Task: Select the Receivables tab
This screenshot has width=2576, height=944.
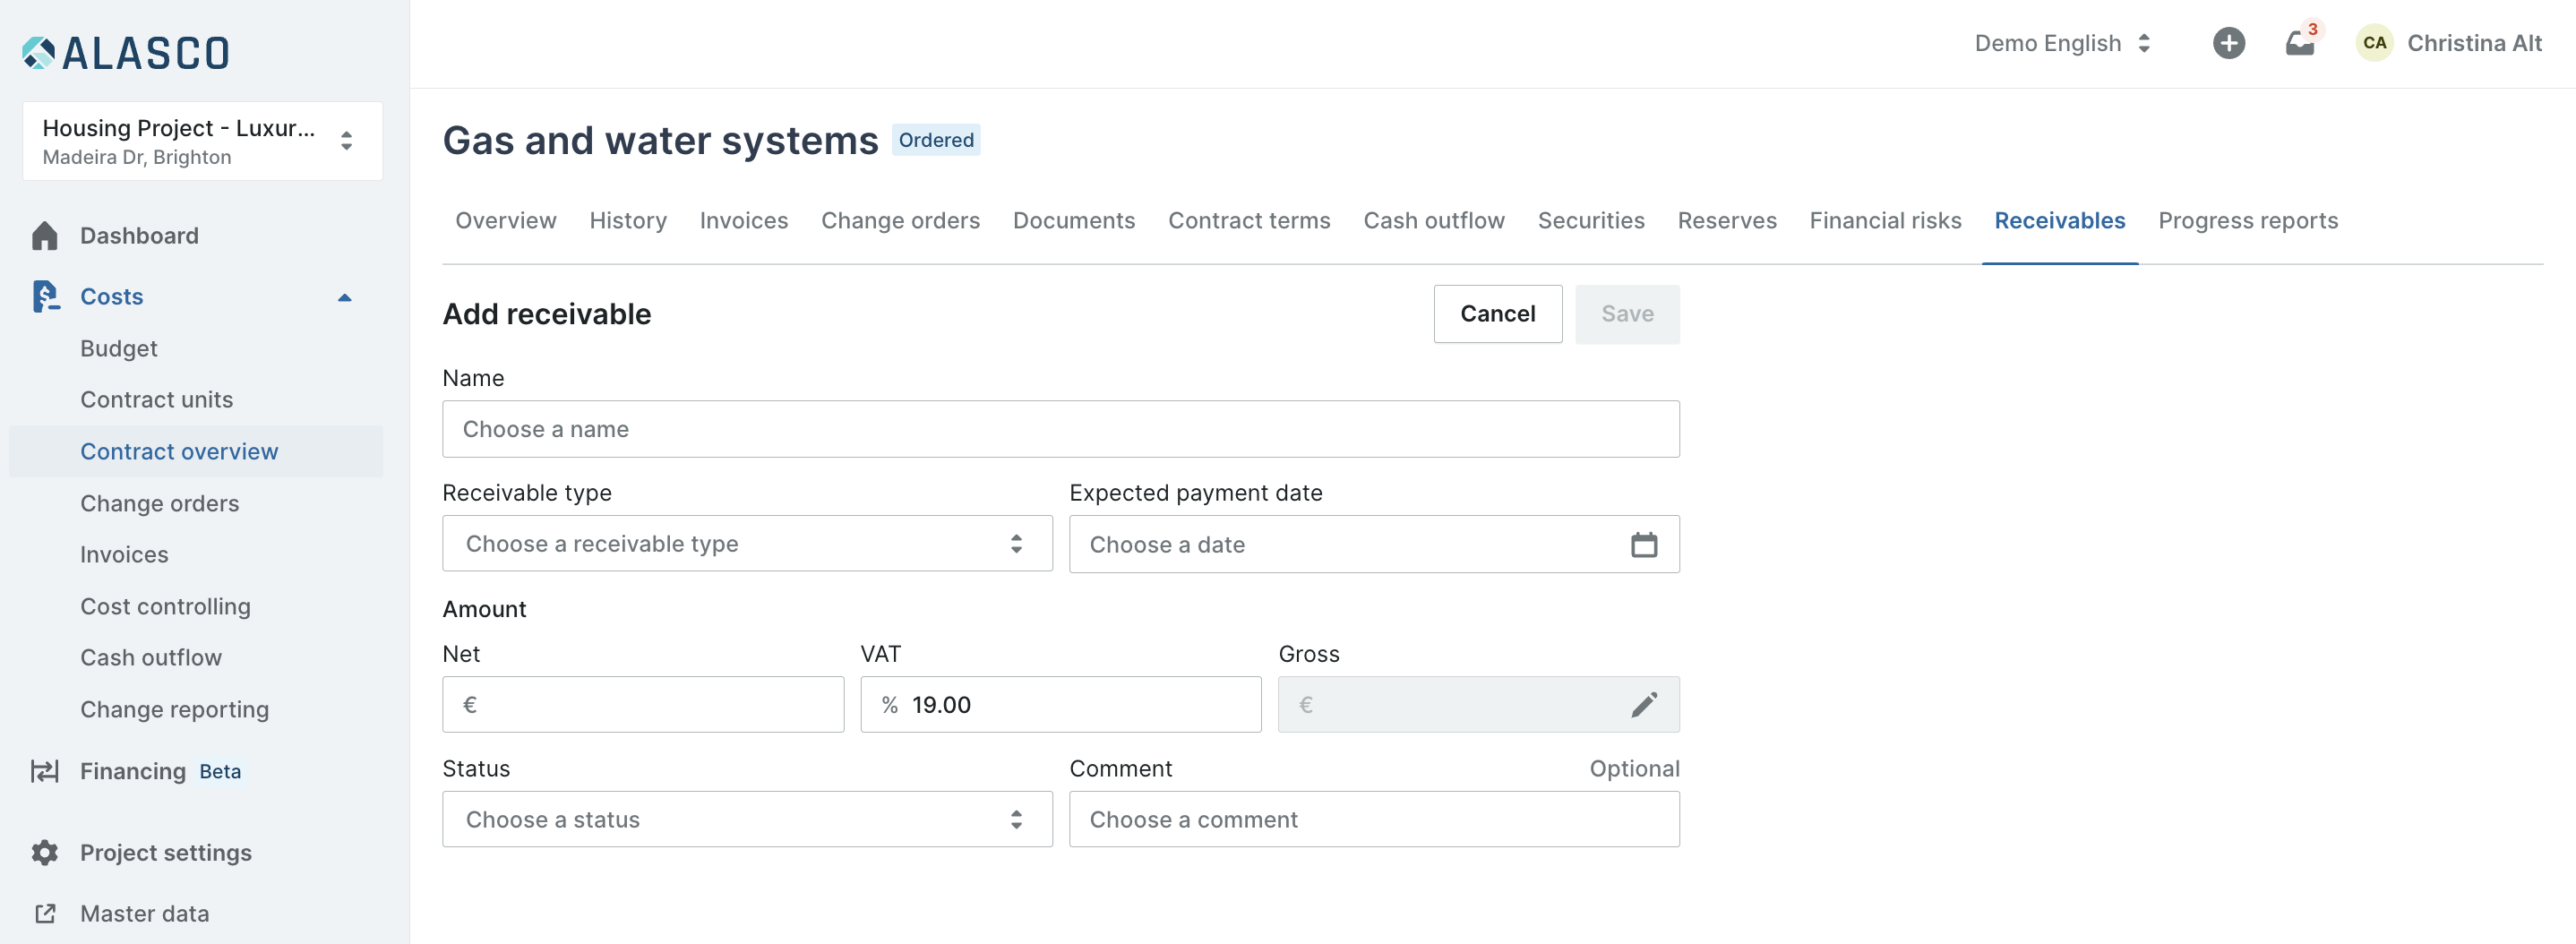Action: click(x=2059, y=221)
